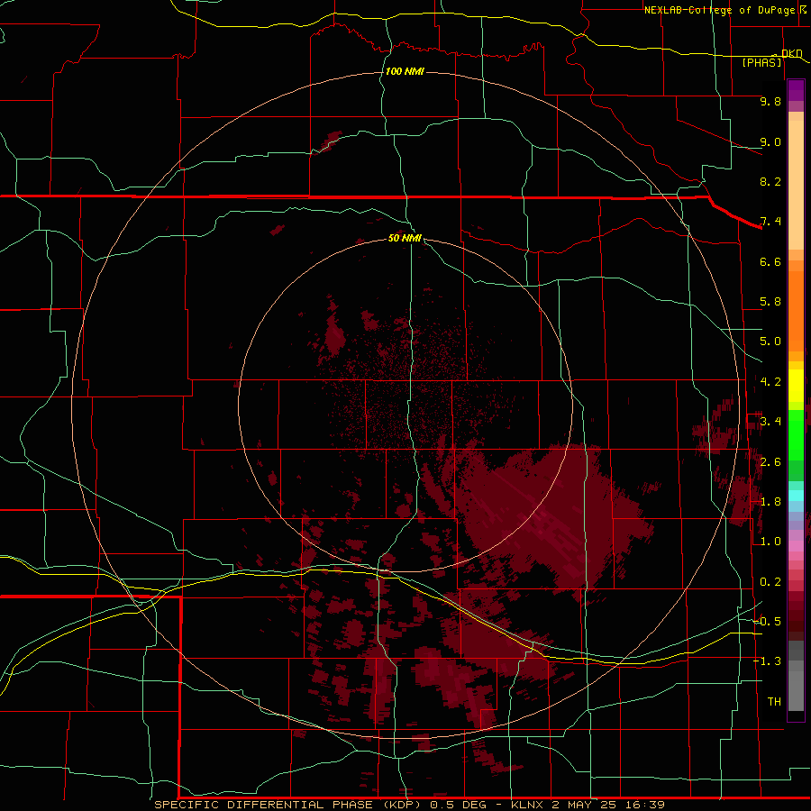Click the 0.2 scale value
811x811 pixels.
tap(770, 582)
